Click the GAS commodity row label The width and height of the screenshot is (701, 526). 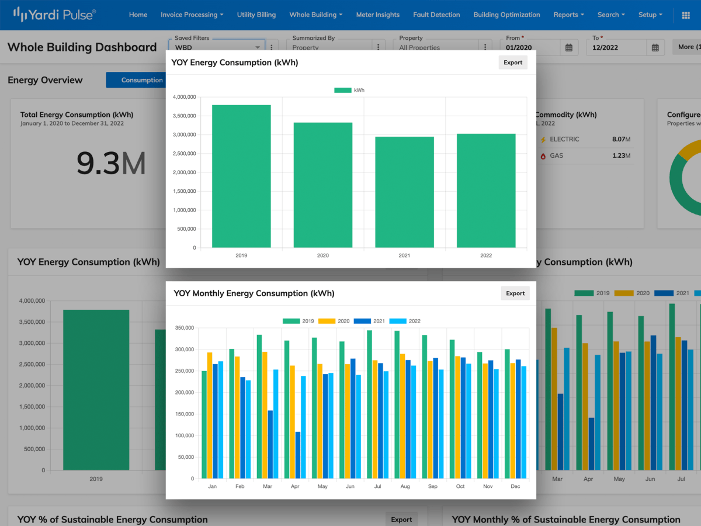557,156
